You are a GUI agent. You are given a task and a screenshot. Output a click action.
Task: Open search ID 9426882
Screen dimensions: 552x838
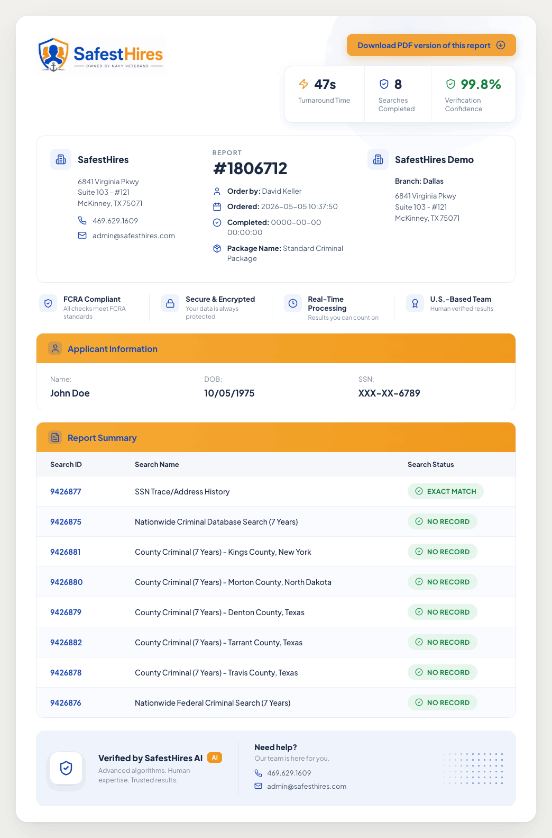[x=66, y=643]
